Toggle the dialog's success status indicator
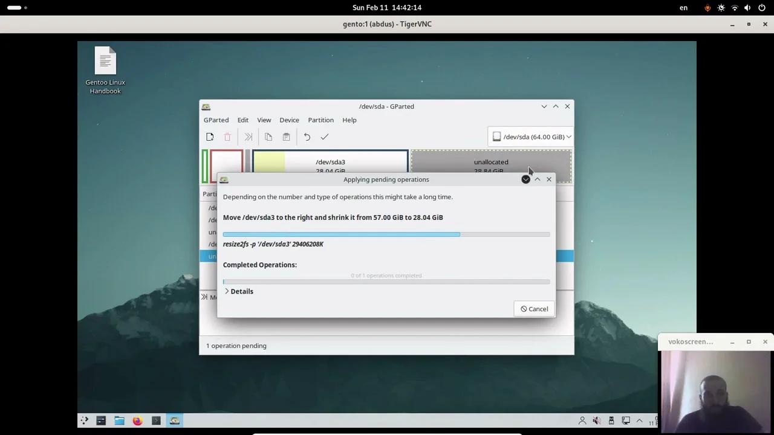This screenshot has height=435, width=774. pos(525,179)
